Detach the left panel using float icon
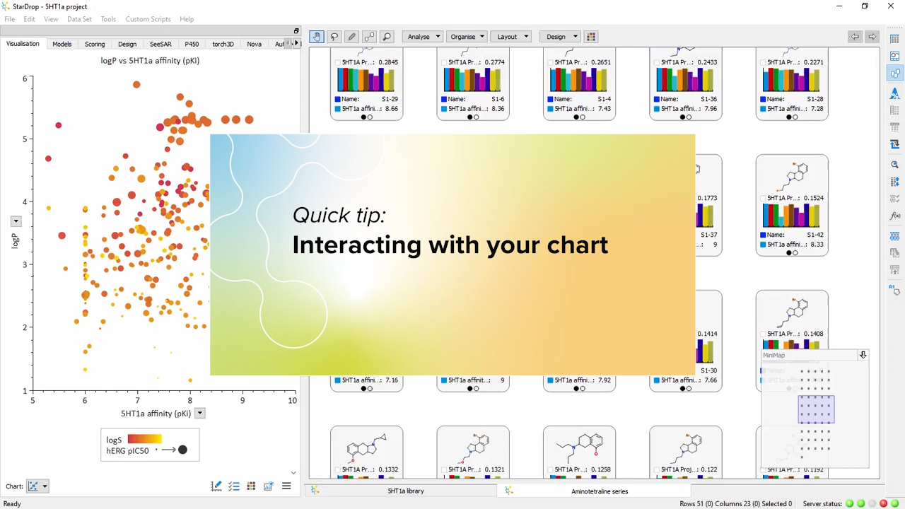 (x=296, y=31)
